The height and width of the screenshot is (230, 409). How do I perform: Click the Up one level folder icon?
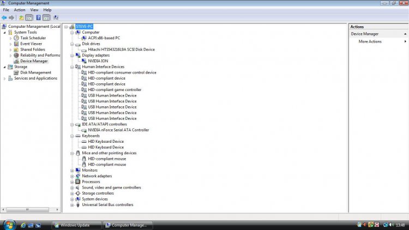click(21, 17)
